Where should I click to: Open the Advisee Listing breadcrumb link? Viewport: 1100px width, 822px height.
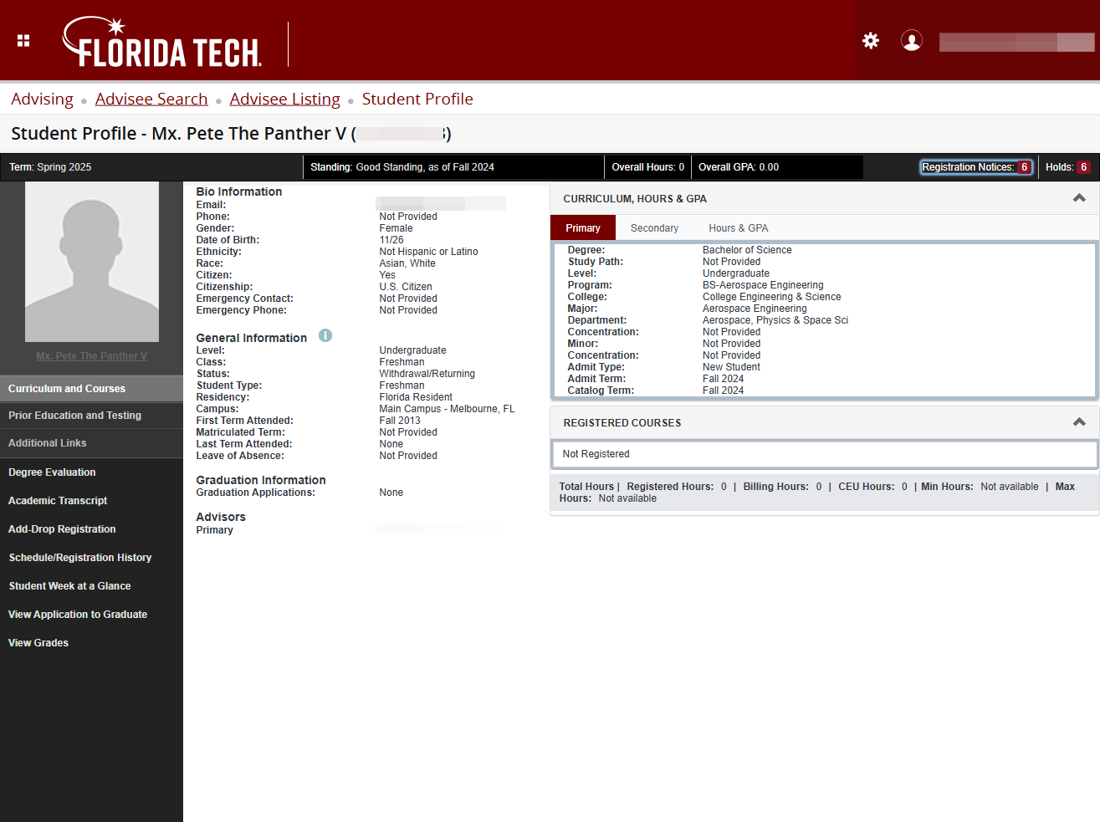[x=285, y=99]
